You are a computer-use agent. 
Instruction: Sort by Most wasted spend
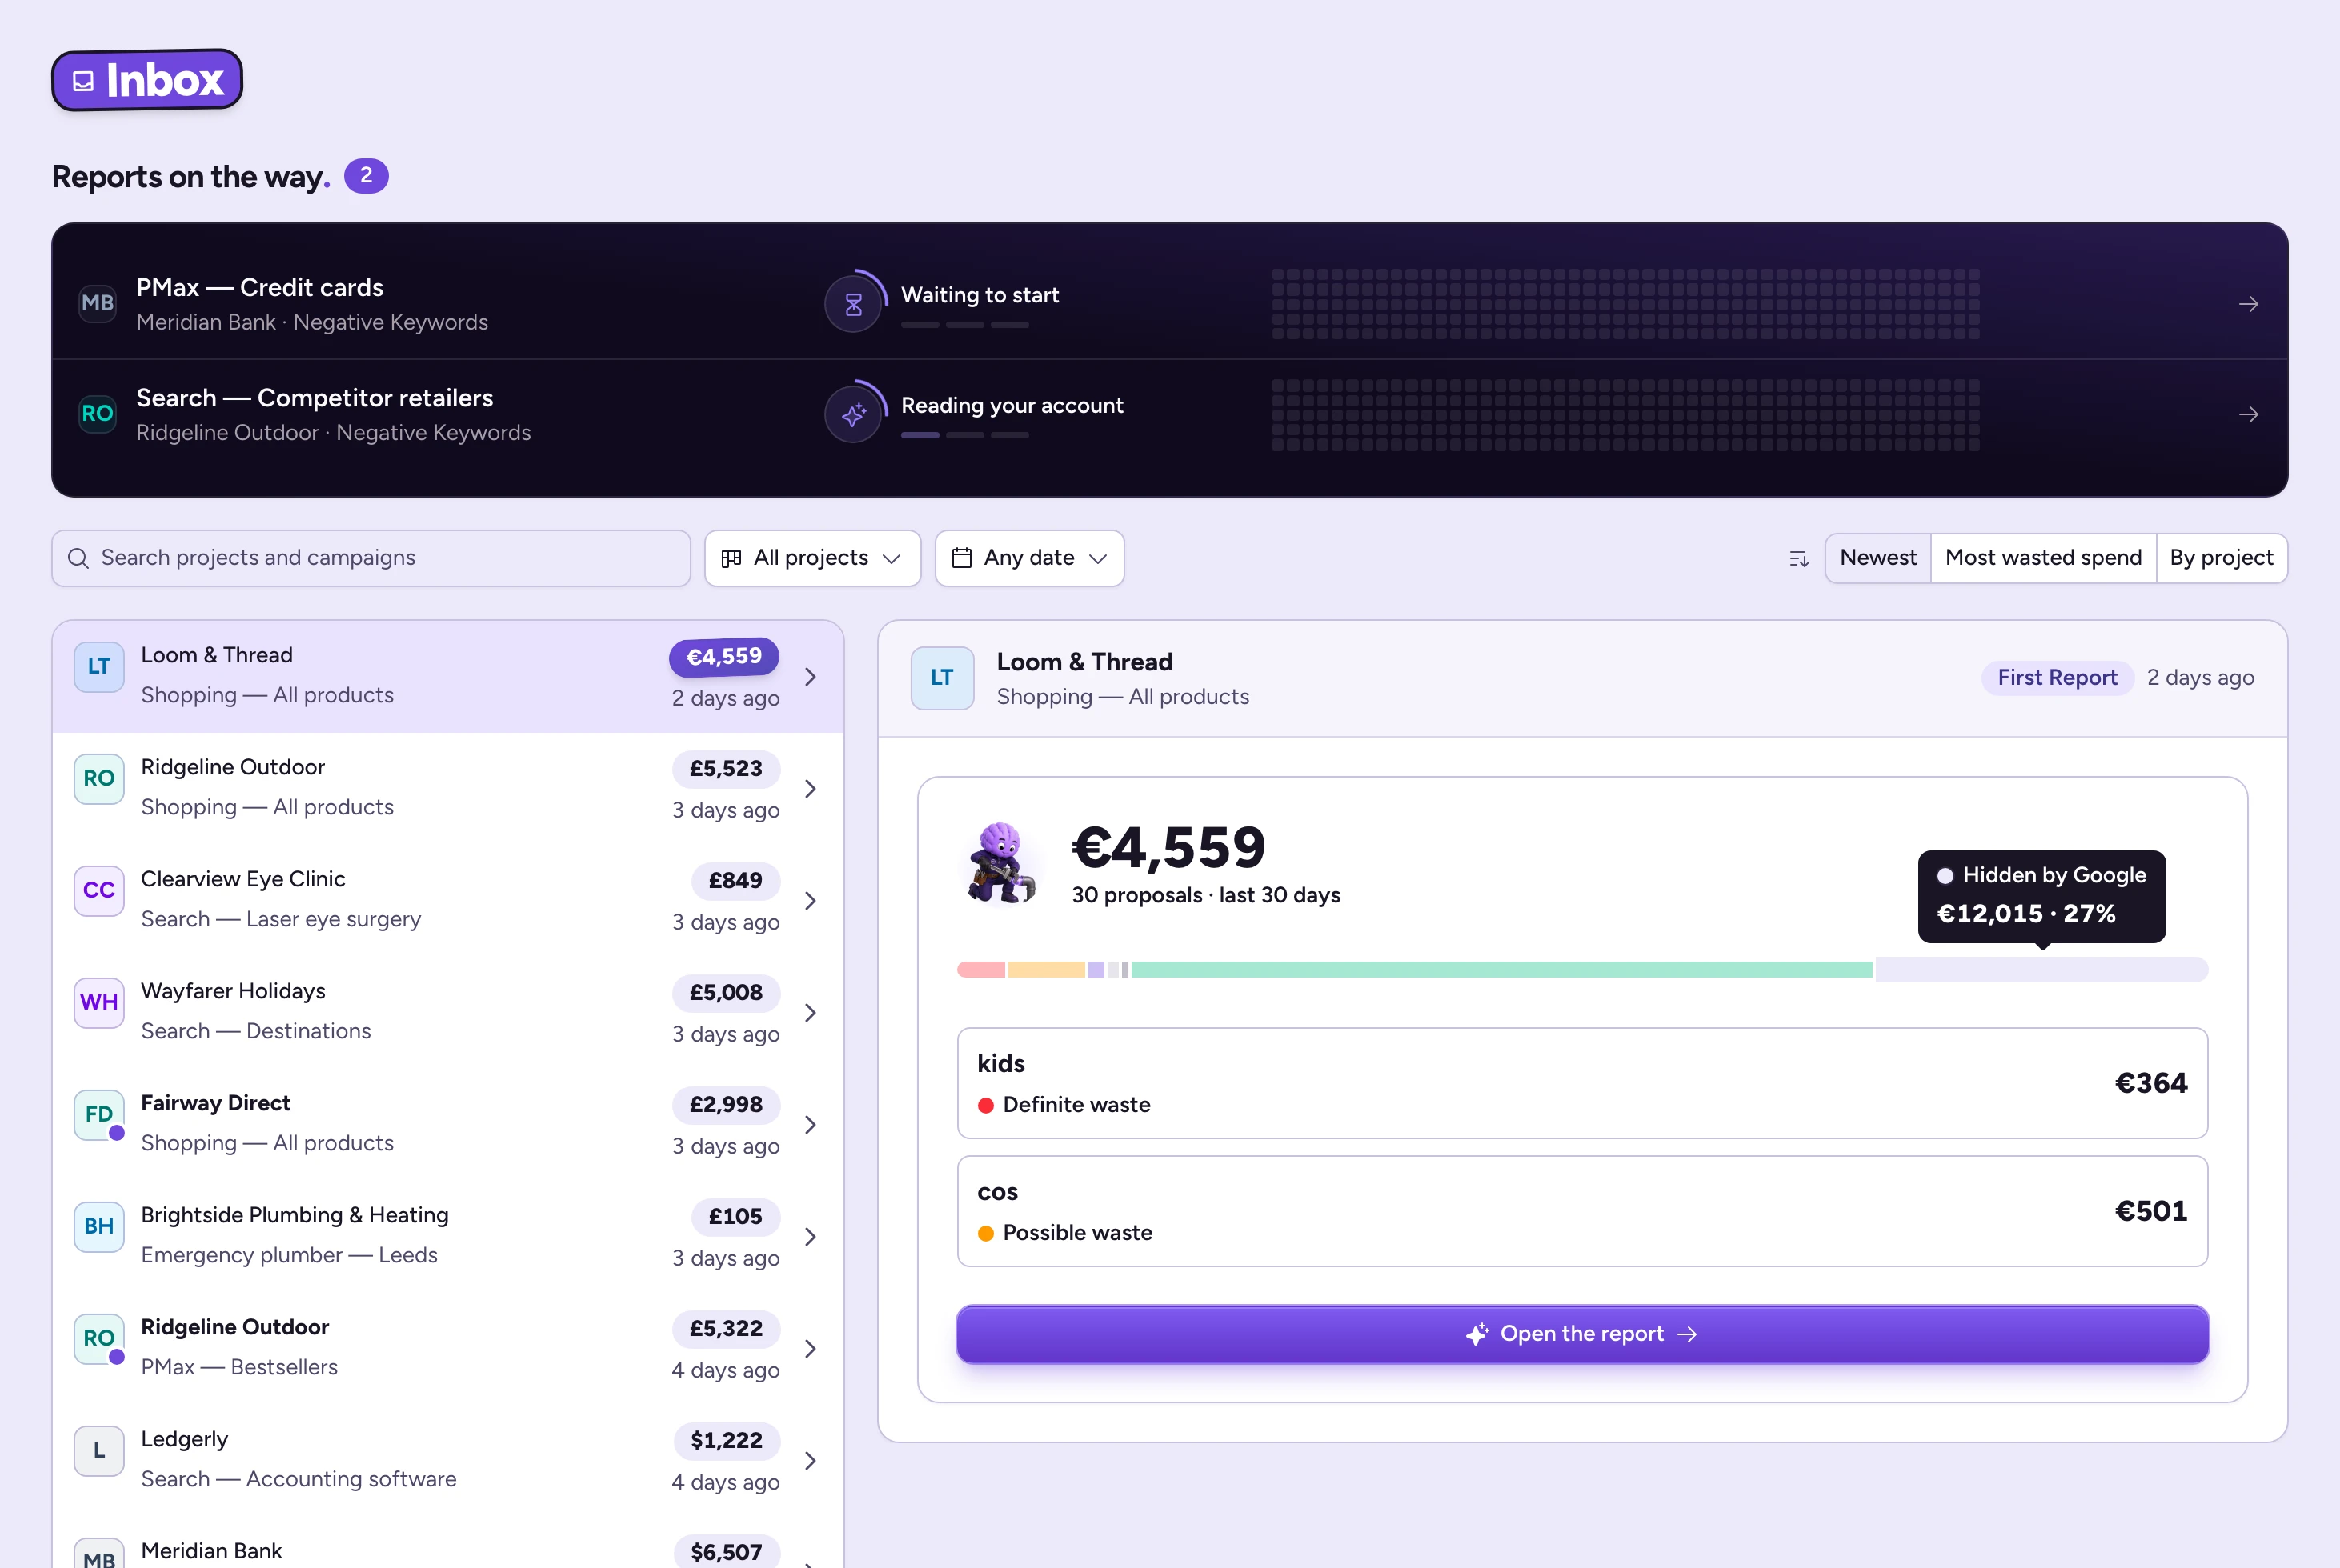point(2043,558)
